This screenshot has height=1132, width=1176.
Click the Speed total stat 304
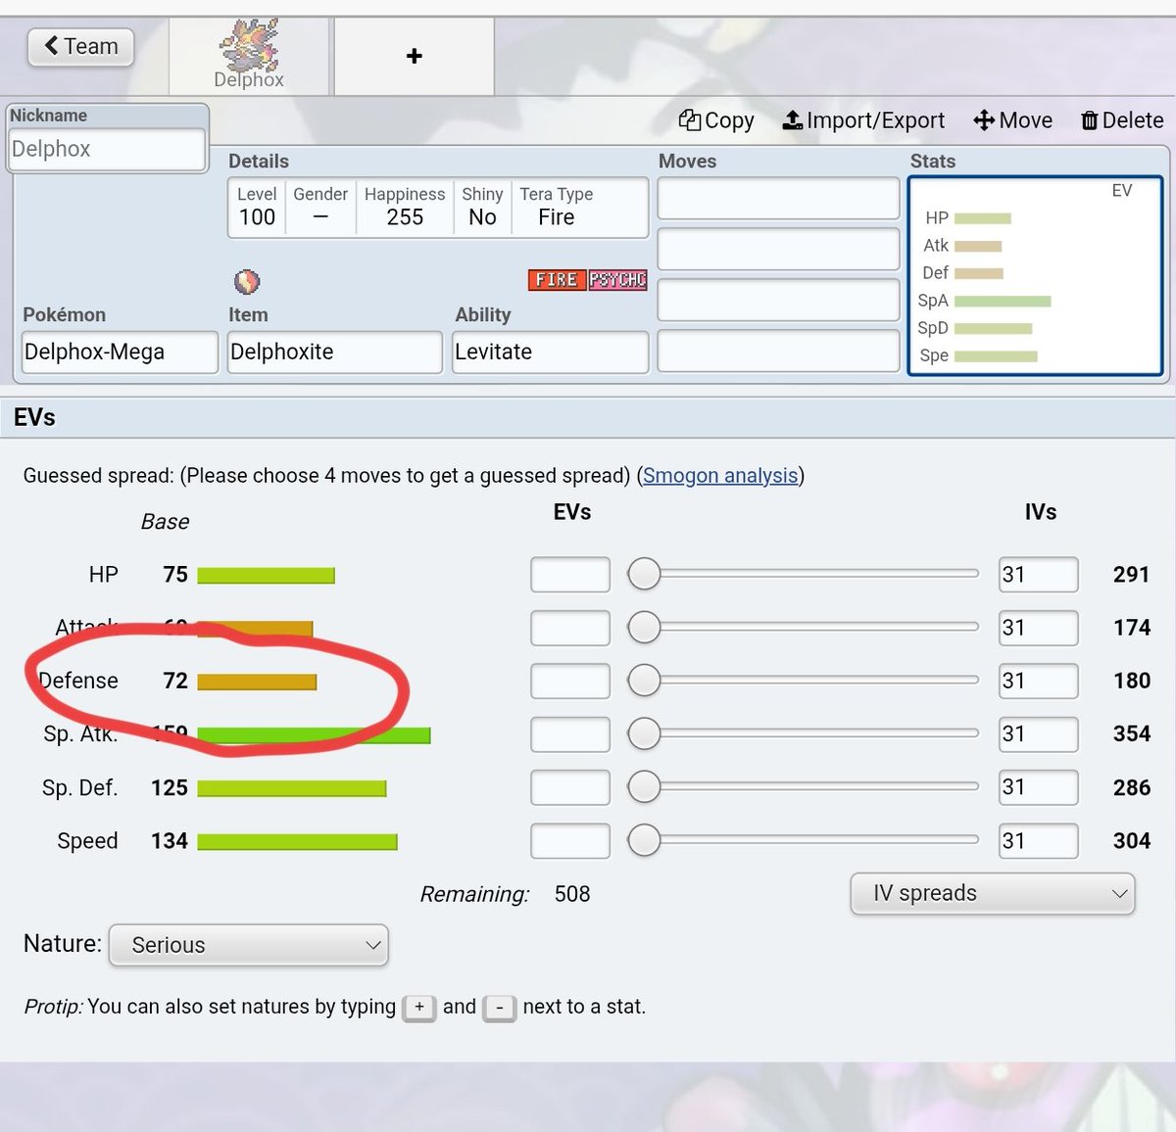click(x=1131, y=841)
